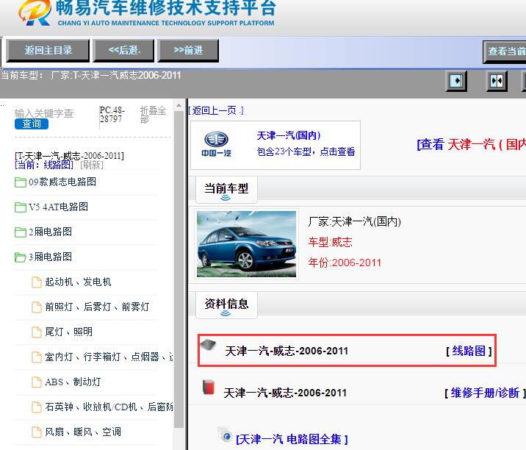Click 包含23个车型，点击查看 link

pos(306,151)
